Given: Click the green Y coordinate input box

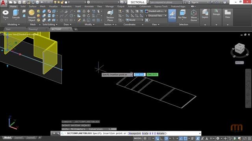Looking at the screenshot, I should pos(152,74).
